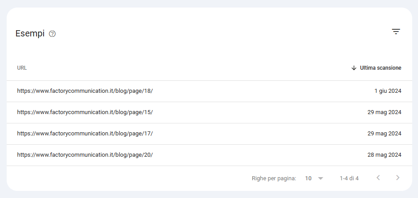The height and width of the screenshot is (198, 418).
Task: Expand the rows-per-page dropdown arrow
Action: [321, 178]
